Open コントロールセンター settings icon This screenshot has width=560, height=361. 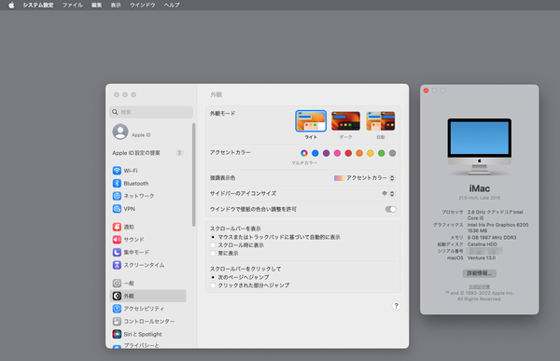[x=117, y=321]
